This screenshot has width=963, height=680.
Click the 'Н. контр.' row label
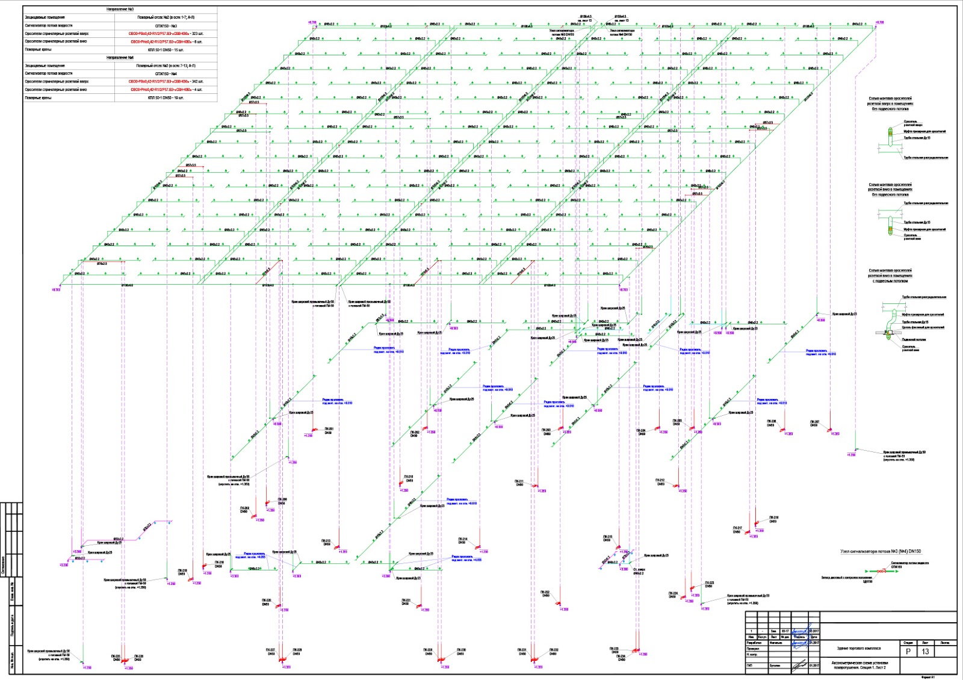752,655
